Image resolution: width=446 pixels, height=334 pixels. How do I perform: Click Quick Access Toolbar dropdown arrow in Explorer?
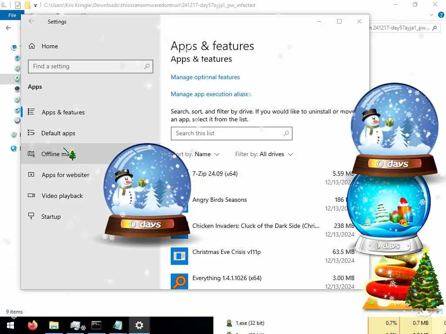tap(35, 5)
